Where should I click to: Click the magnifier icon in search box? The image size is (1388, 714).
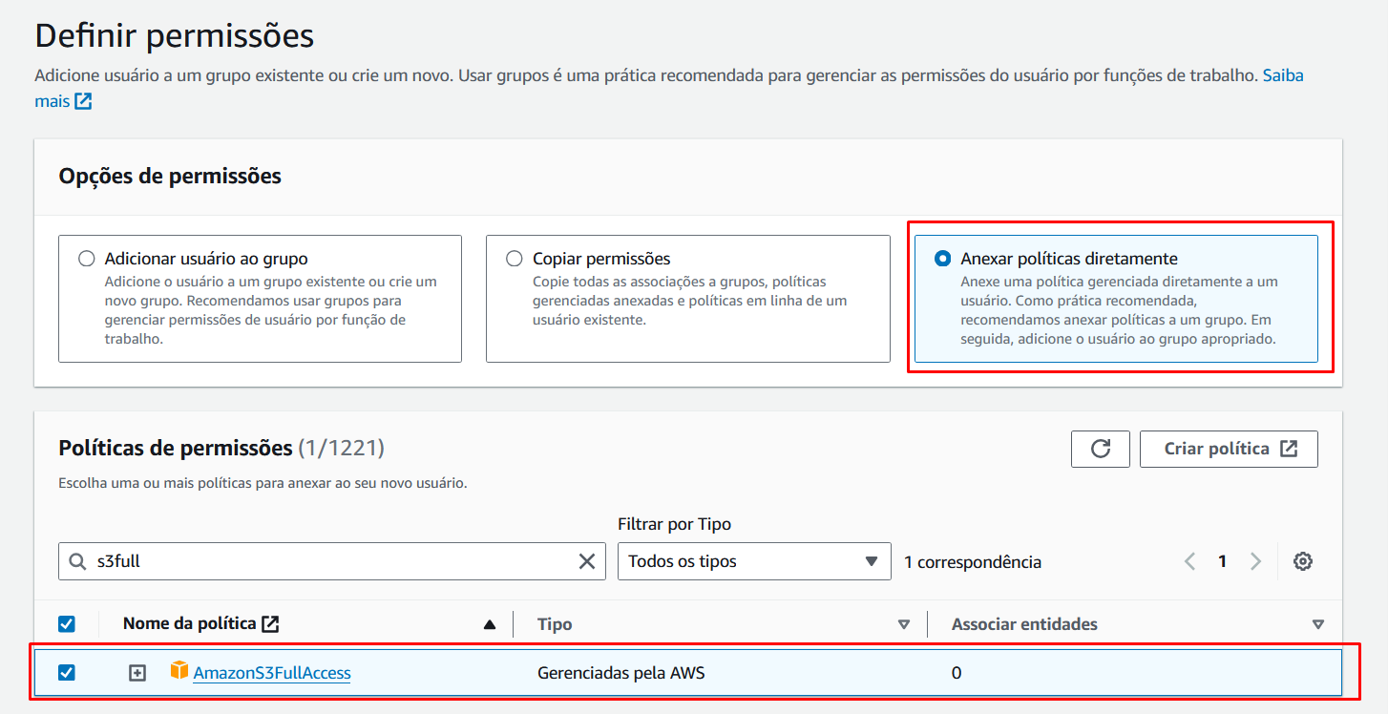tap(78, 561)
